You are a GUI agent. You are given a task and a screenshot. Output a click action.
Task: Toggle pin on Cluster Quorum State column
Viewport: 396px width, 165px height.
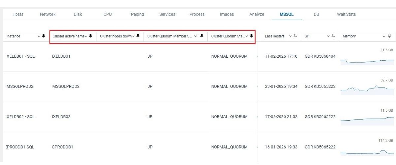251,36
